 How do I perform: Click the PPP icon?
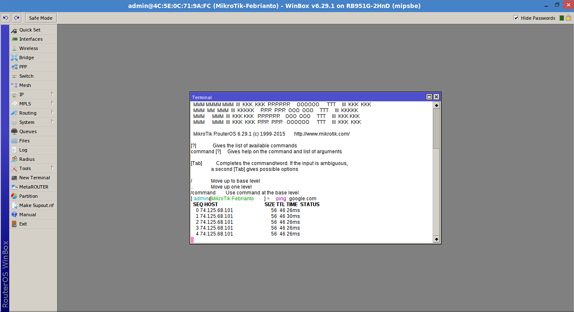(14, 67)
